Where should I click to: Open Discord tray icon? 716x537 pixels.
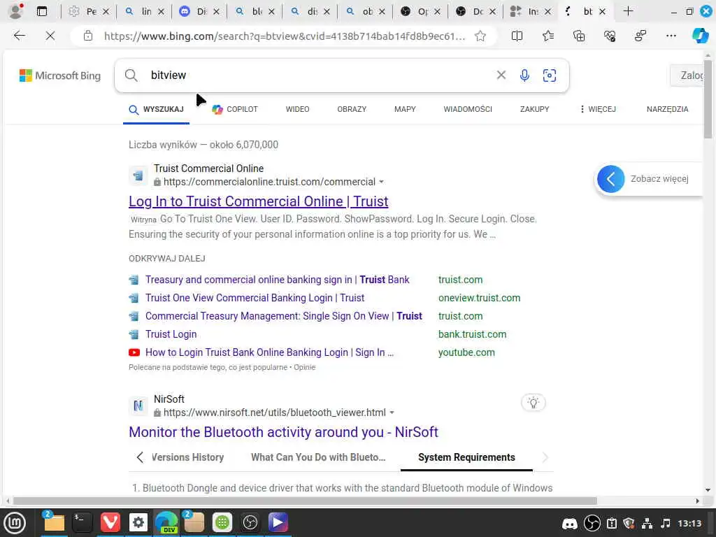pos(569,523)
